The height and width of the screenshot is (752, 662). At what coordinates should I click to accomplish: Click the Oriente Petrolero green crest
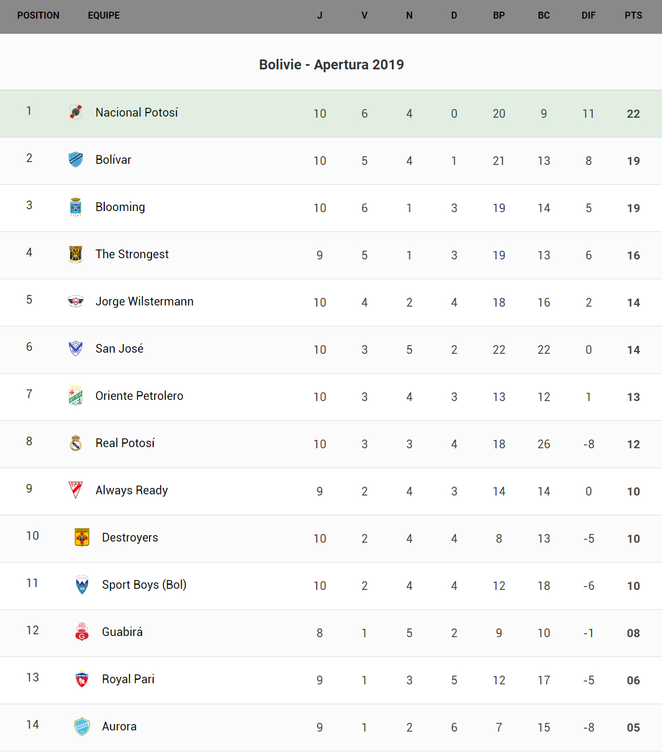coord(76,396)
